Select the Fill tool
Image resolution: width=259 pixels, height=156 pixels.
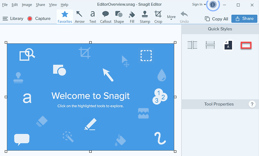pos(132,17)
